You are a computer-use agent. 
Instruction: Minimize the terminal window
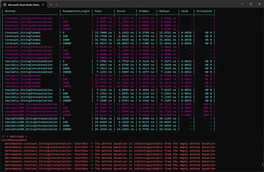click(242, 4)
